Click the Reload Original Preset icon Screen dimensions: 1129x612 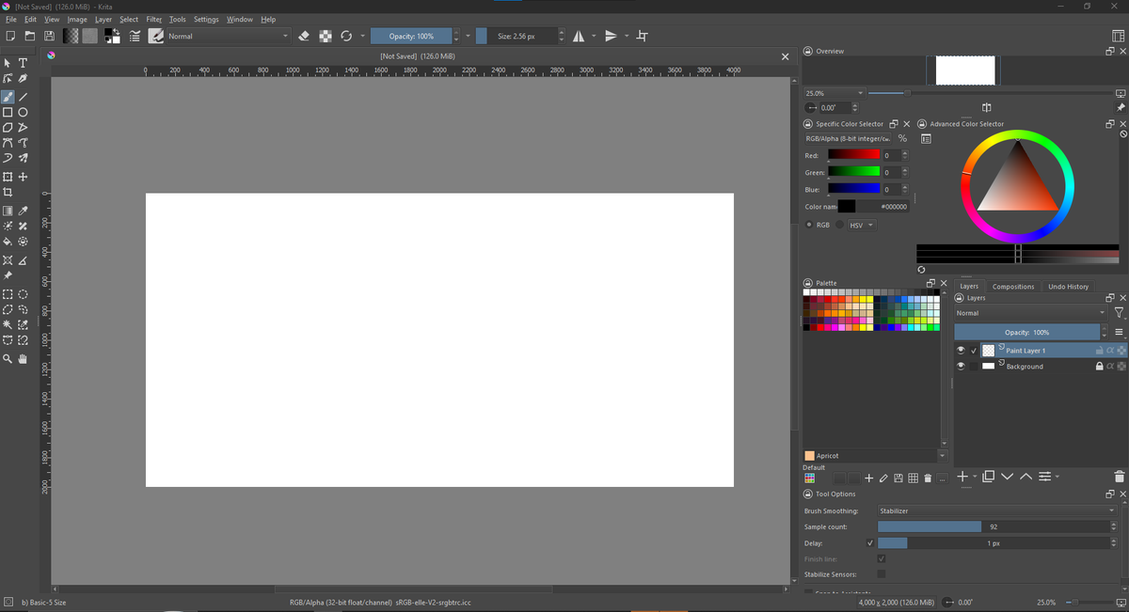point(346,36)
